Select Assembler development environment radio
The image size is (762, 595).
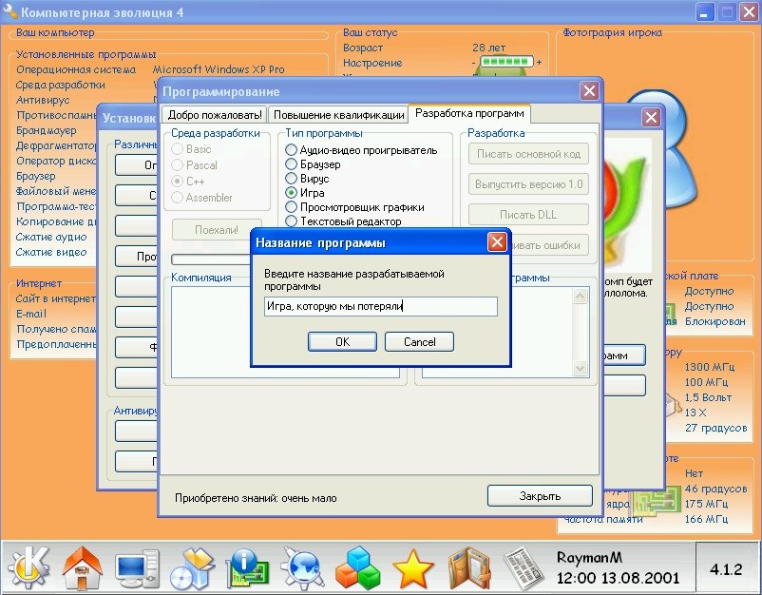(x=178, y=198)
